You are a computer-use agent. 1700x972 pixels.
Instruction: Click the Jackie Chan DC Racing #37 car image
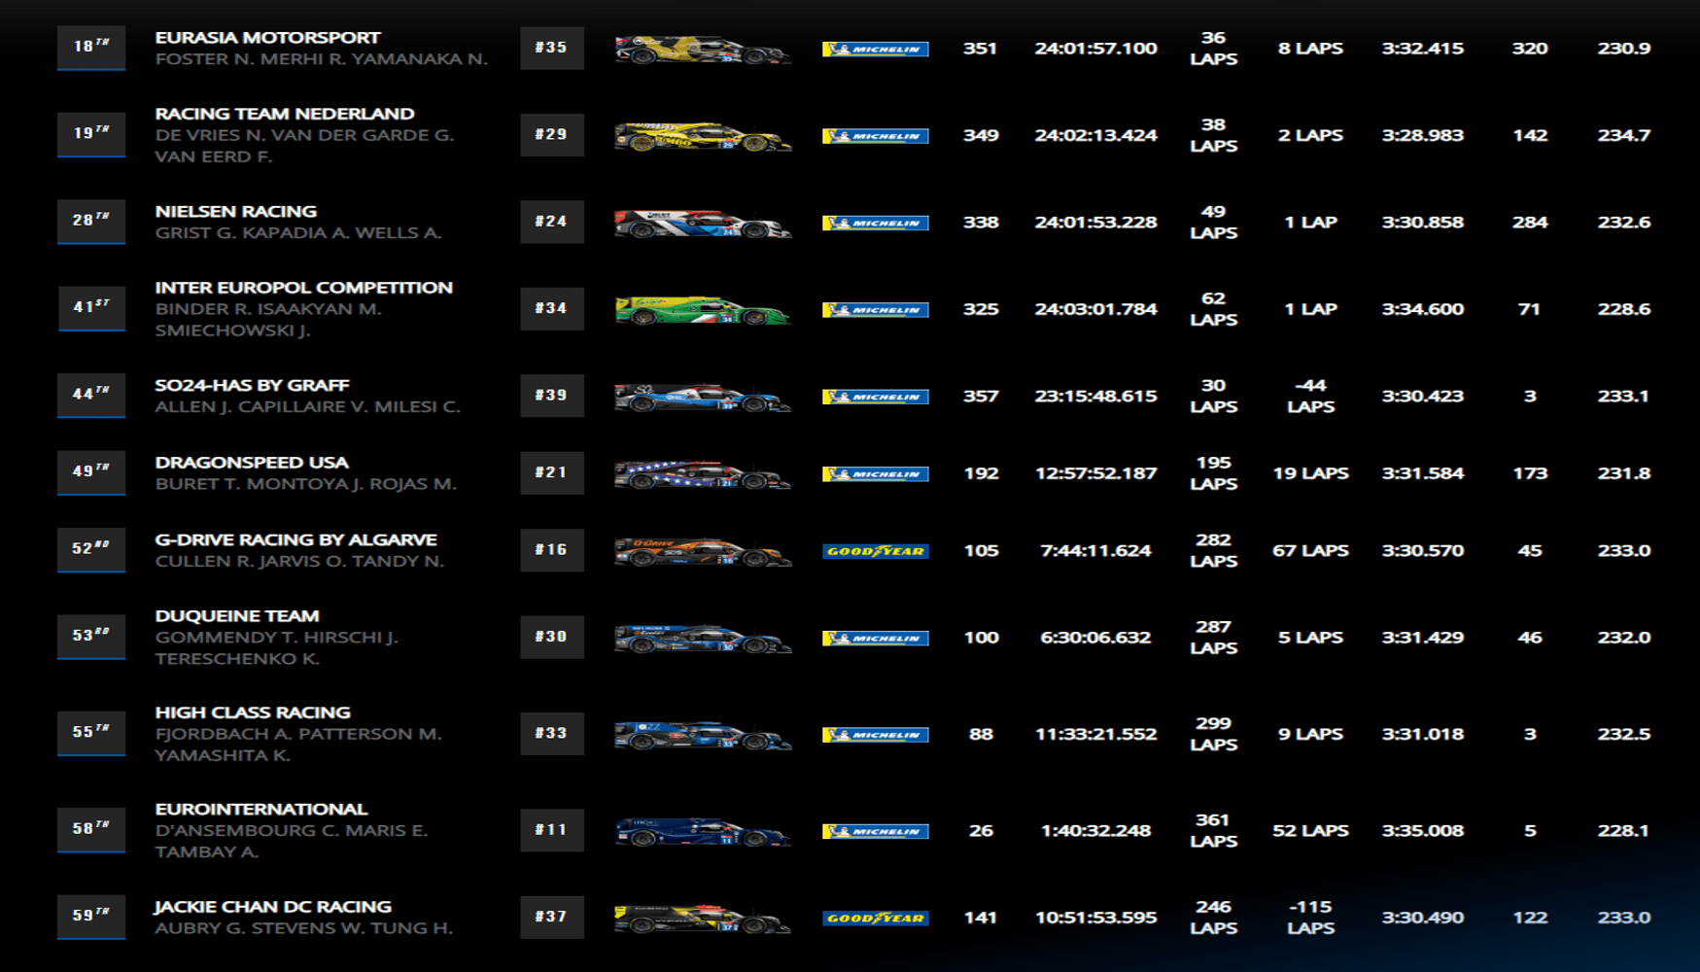coord(703,918)
